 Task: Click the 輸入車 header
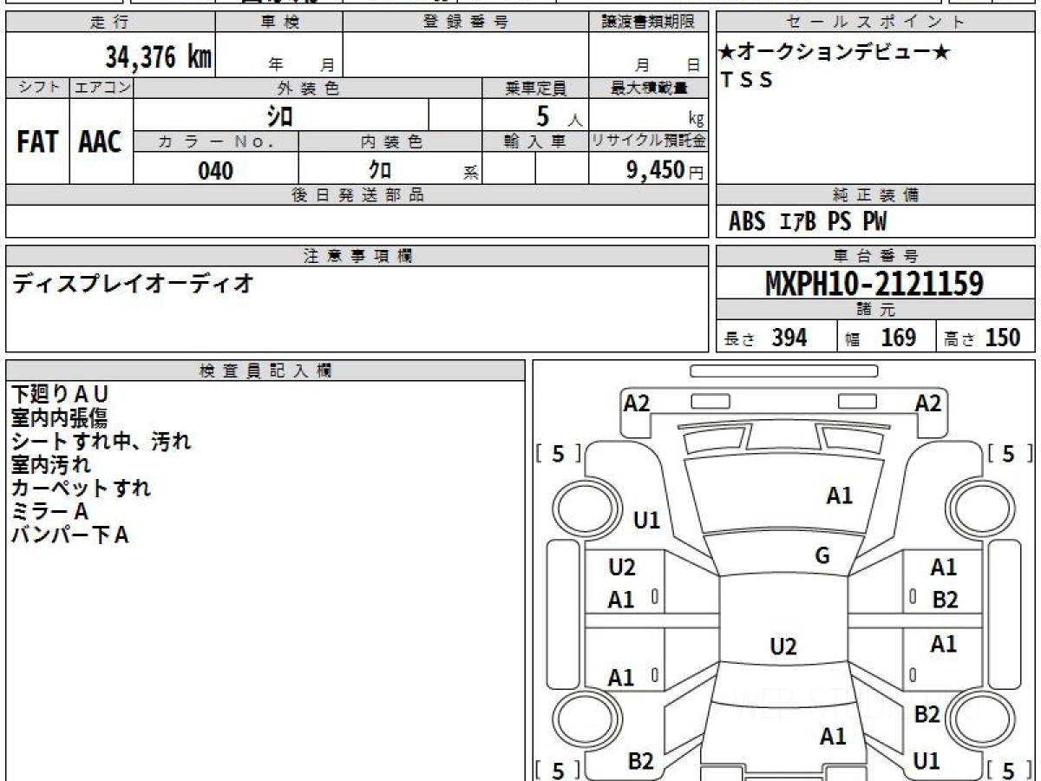click(x=535, y=142)
